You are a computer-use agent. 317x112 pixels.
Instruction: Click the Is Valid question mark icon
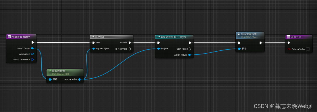click(93, 37)
